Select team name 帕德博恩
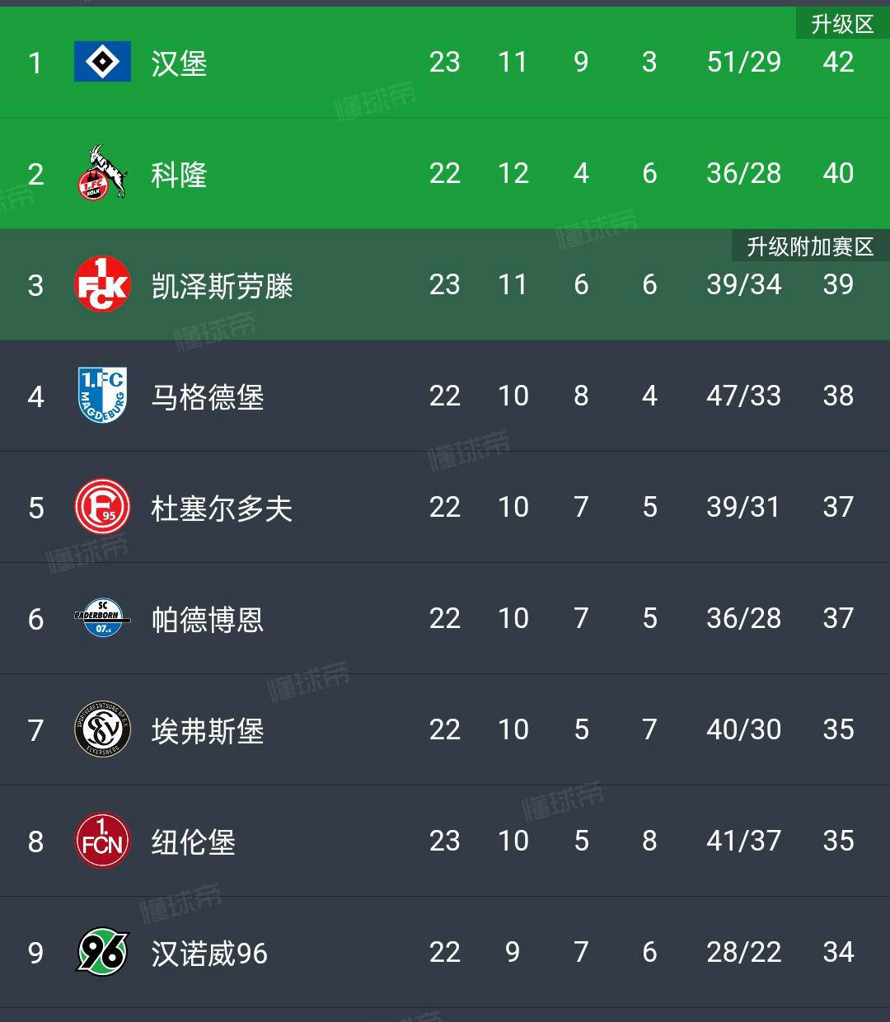 coord(208,620)
